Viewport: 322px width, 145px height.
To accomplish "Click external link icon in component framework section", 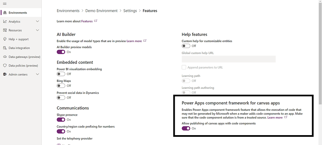I will click(286, 117).
